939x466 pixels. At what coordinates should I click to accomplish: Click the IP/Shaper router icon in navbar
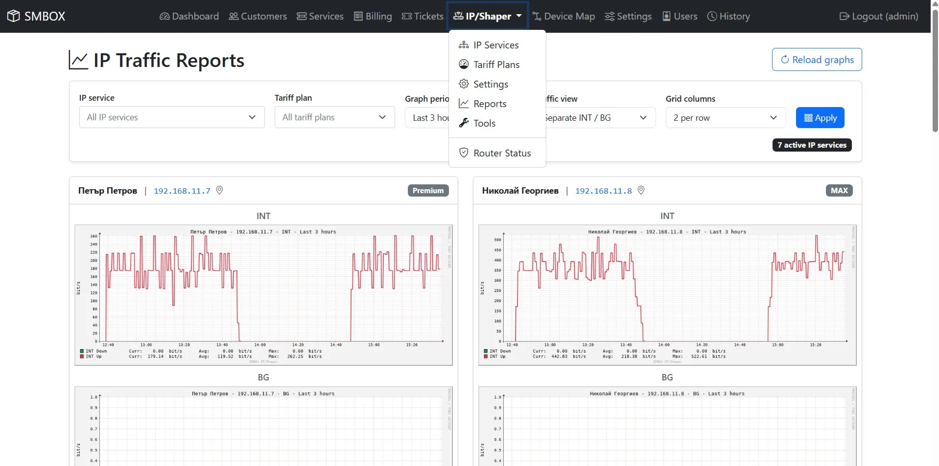pos(458,16)
